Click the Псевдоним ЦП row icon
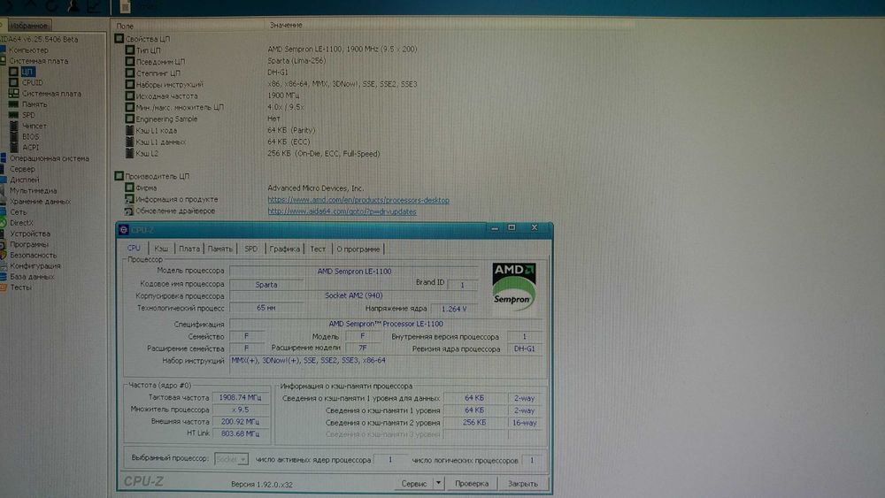The image size is (885, 498). (x=130, y=61)
